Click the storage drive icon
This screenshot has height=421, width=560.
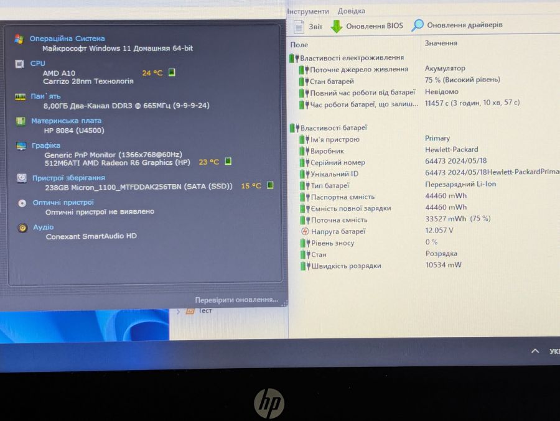pos(22,178)
